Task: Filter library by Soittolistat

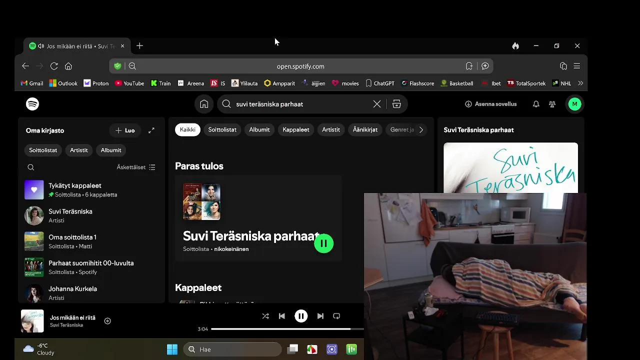Action: click(x=43, y=150)
